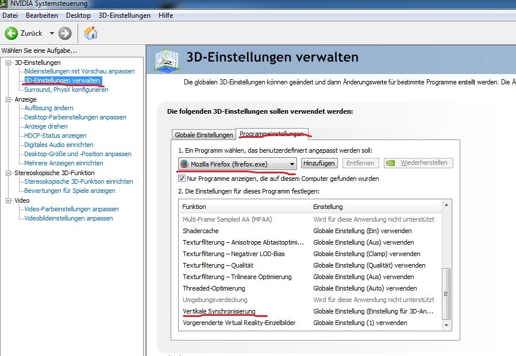The image size is (516, 356).
Task: Click the grey forward arrow icon
Action: (x=65, y=33)
